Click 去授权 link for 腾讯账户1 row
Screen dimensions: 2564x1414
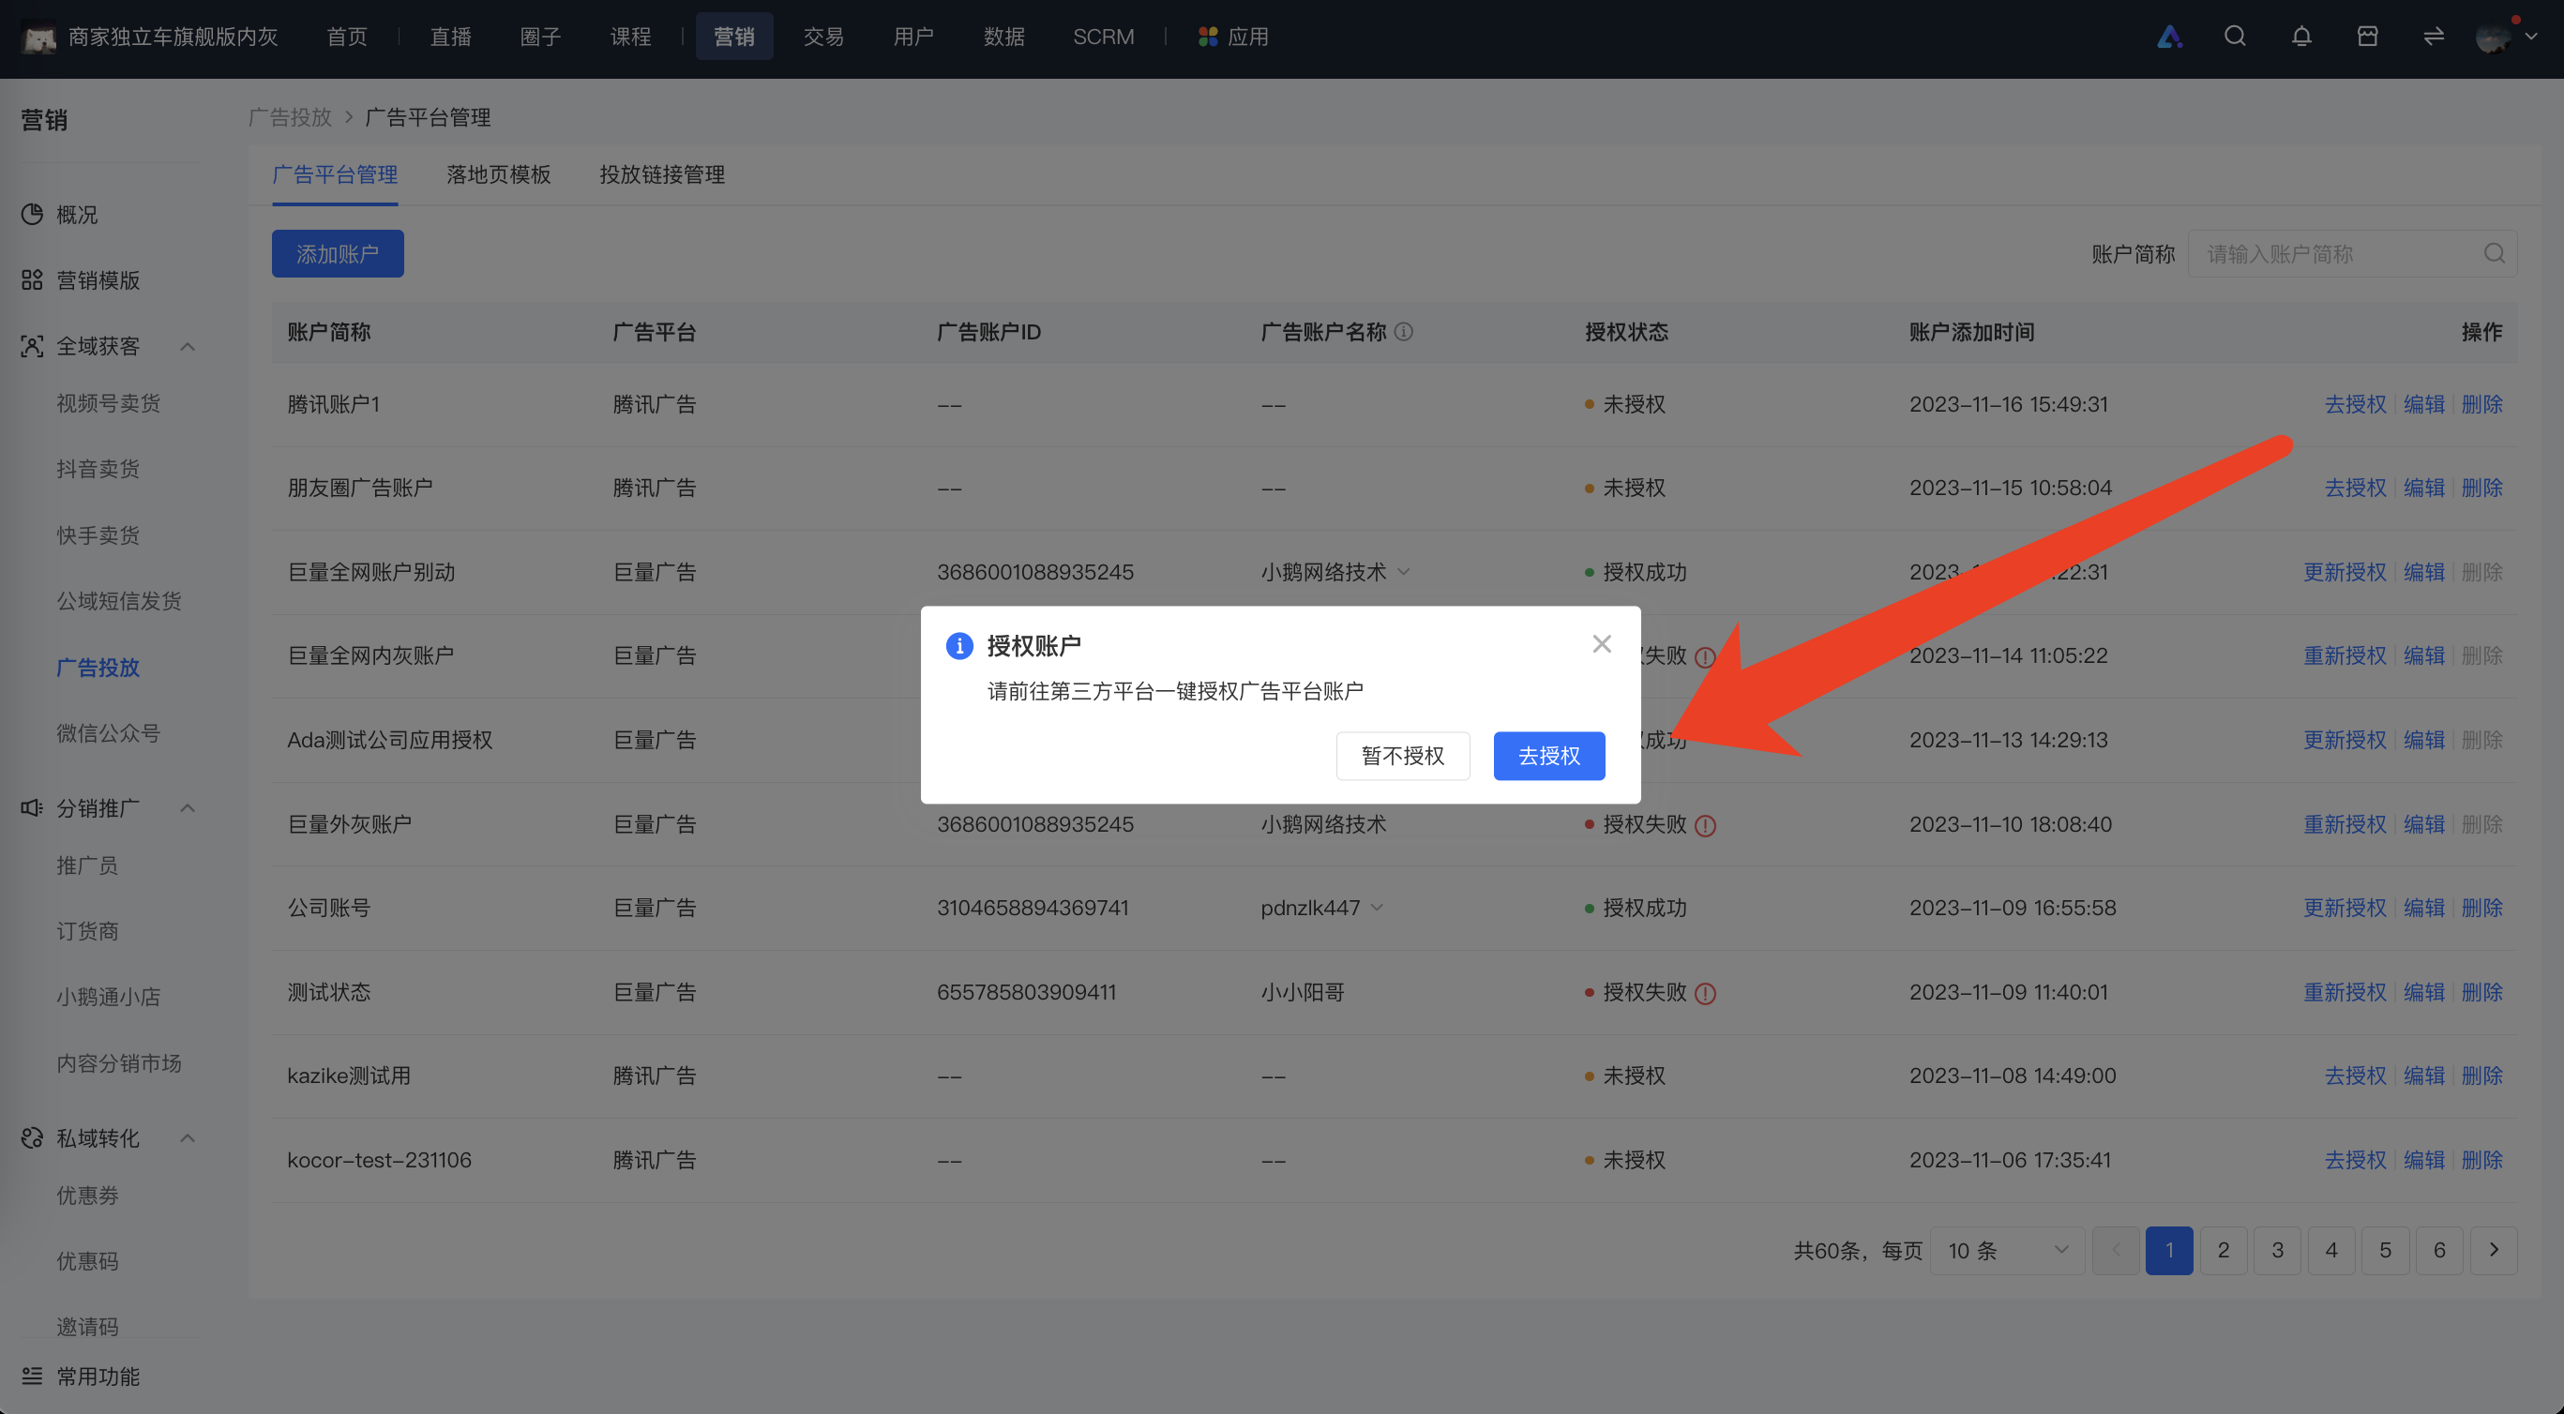coord(2355,404)
